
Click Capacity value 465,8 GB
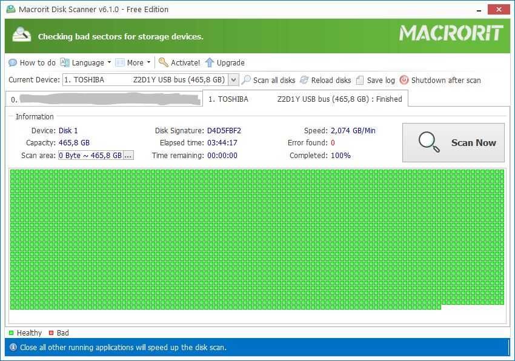pos(74,142)
